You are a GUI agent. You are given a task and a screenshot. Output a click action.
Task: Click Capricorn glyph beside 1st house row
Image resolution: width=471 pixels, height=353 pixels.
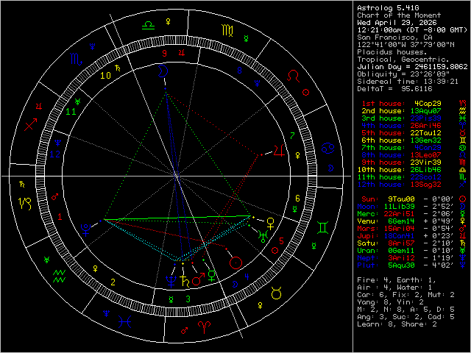(x=463, y=104)
